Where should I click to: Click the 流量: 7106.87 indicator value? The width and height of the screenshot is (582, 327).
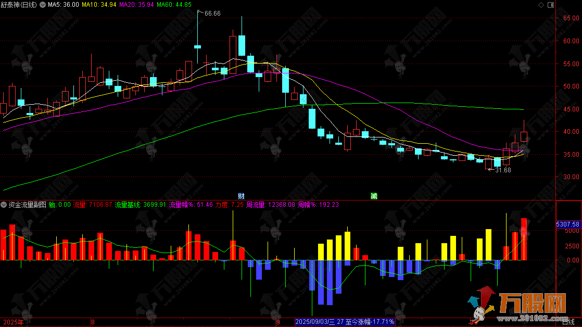click(93, 205)
